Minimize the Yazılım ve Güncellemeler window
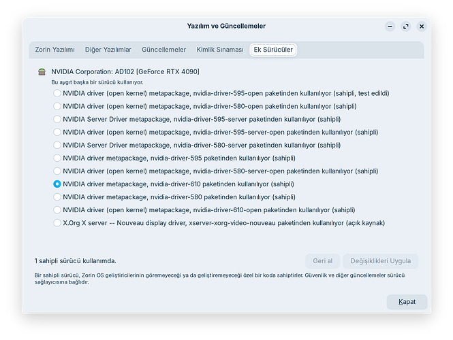 point(390,27)
